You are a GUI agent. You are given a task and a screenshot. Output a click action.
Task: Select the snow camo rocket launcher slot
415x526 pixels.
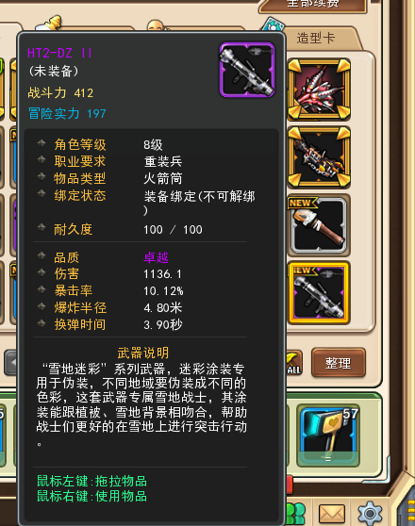click(x=319, y=293)
